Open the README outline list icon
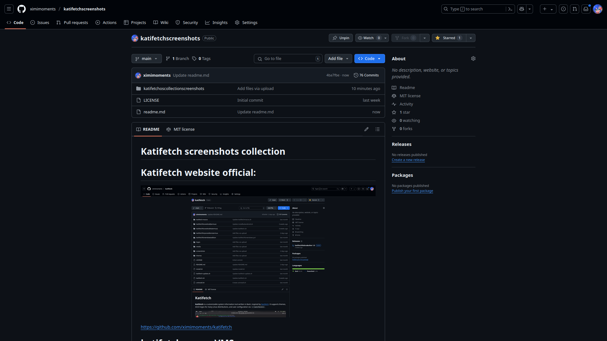Image resolution: width=607 pixels, height=341 pixels. 377,129
